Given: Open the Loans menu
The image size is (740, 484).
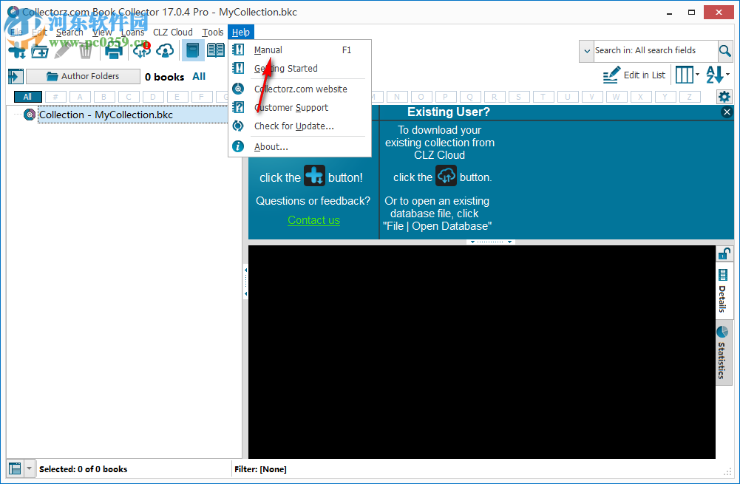Looking at the screenshot, I should [132, 32].
